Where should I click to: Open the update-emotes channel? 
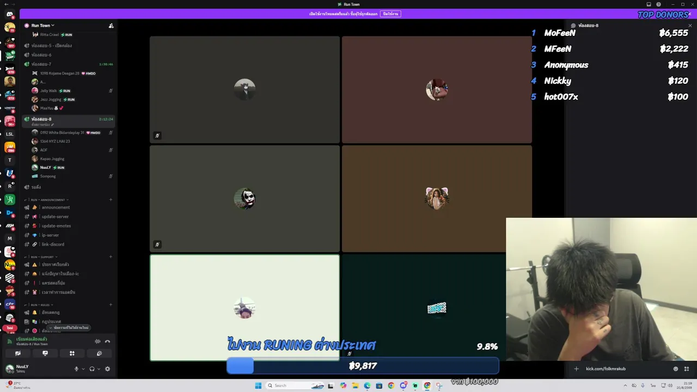(68, 226)
